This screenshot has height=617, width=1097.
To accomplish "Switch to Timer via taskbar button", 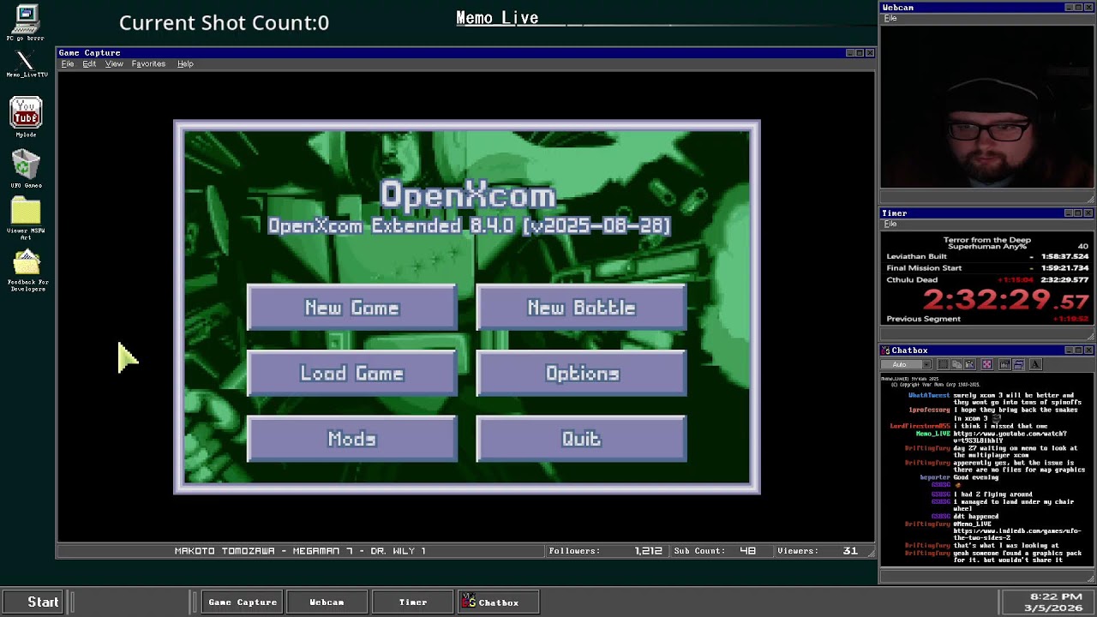I will (x=413, y=602).
